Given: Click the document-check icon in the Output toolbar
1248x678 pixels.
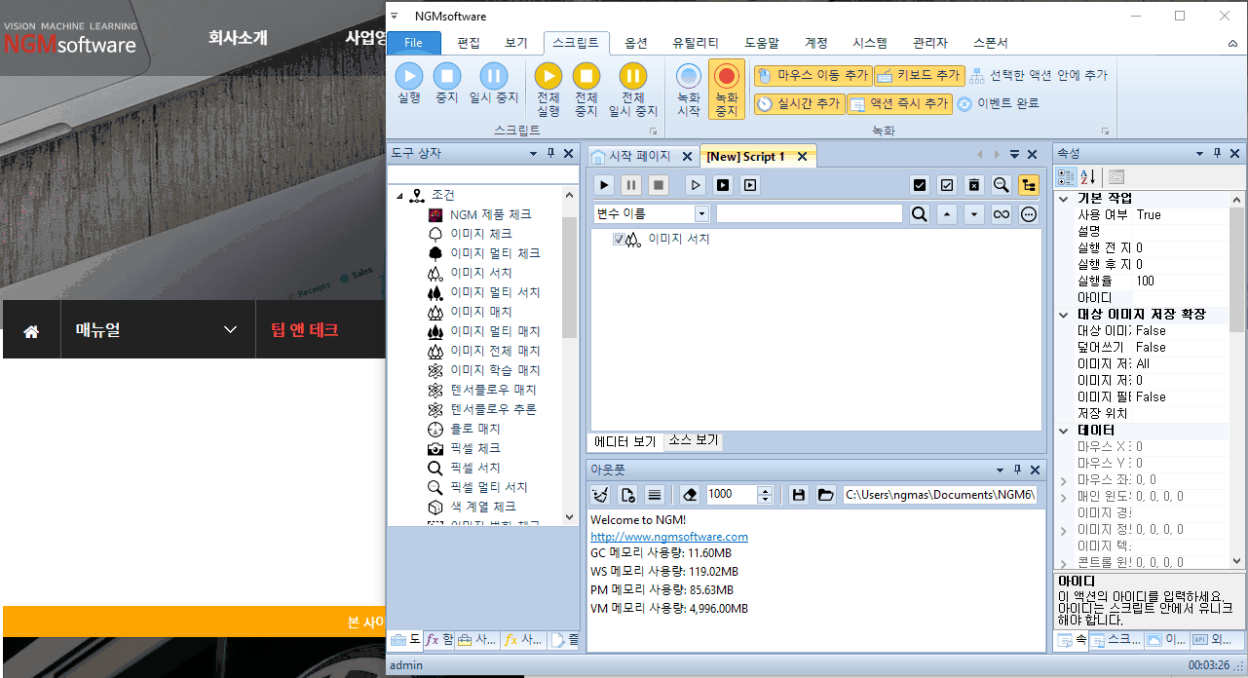Looking at the screenshot, I should pyautogui.click(x=627, y=495).
